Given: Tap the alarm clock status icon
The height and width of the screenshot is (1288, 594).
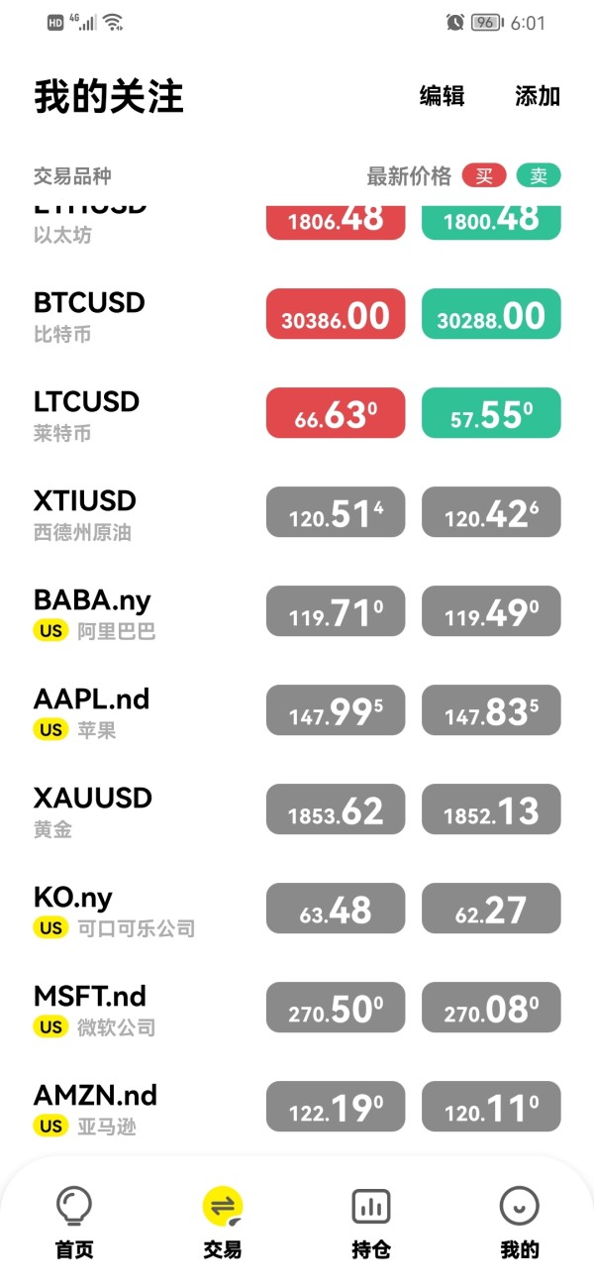Looking at the screenshot, I should [454, 22].
